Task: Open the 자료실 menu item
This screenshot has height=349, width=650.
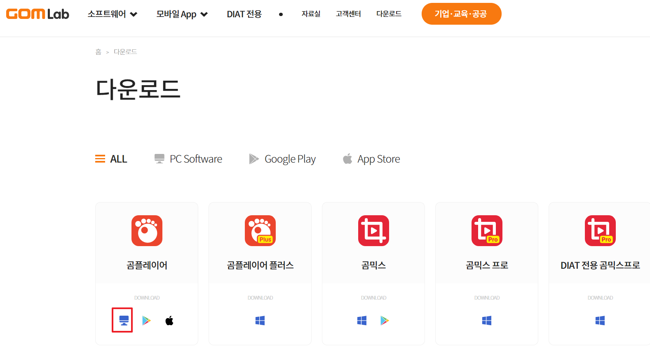Action: 311,14
